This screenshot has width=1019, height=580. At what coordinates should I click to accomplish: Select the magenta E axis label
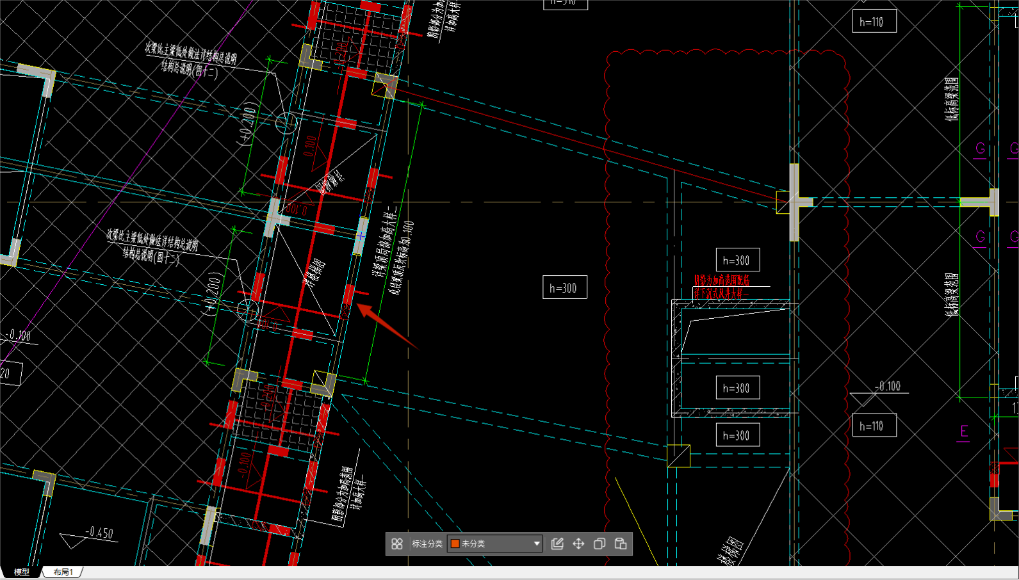click(x=965, y=431)
